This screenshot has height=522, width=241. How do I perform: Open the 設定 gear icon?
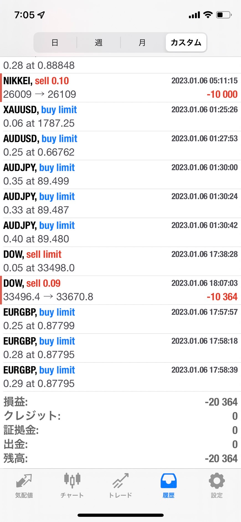tap(217, 481)
